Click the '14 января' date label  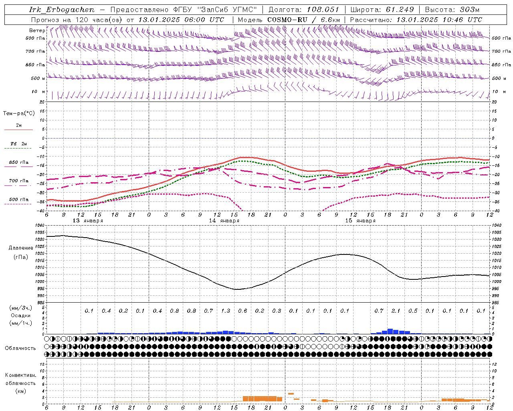coord(224,221)
